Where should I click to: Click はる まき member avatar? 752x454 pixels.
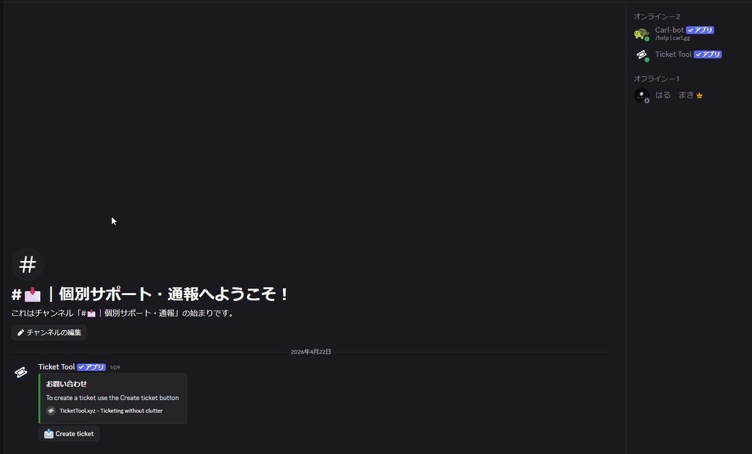642,95
